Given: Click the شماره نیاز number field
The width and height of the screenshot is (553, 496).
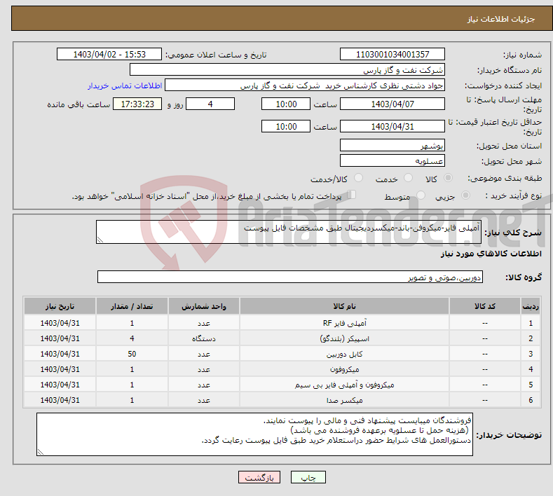Looking at the screenshot, I should coord(392,54).
